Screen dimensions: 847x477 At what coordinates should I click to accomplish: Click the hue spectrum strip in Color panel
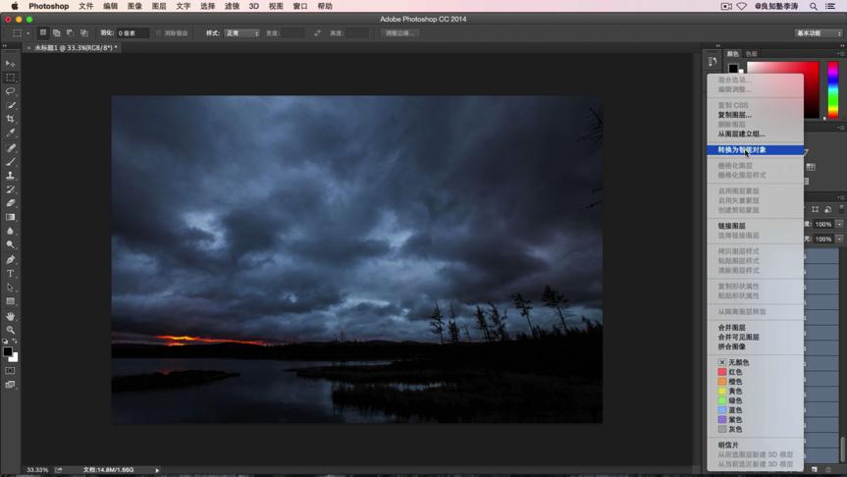tap(832, 91)
